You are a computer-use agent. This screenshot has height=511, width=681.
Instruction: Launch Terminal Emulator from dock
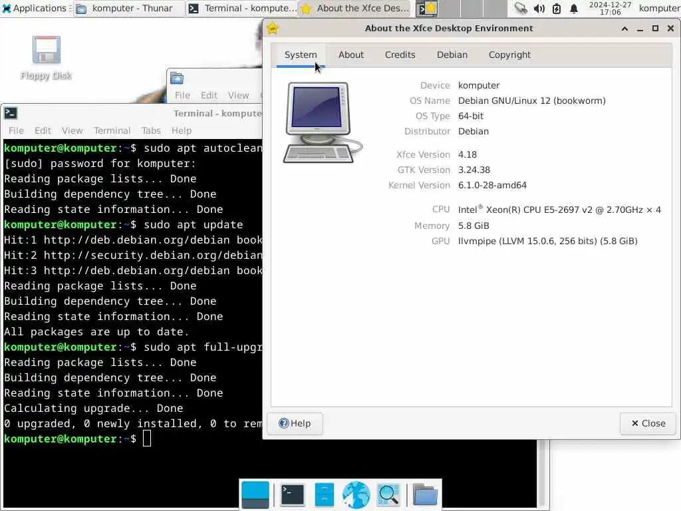click(293, 494)
